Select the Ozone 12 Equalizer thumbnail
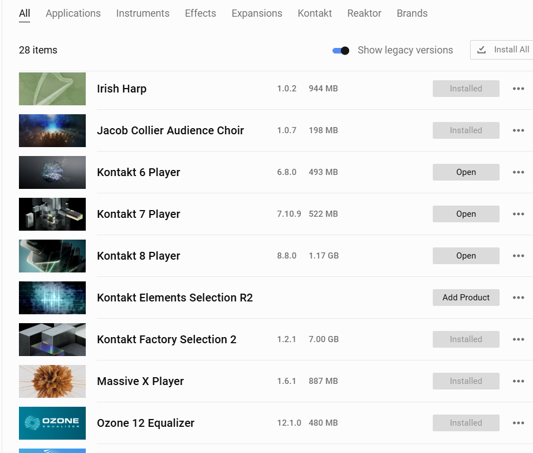This screenshot has width=533, height=453. tap(52, 423)
